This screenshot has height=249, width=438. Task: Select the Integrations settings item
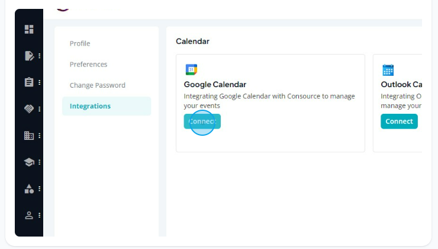tap(107, 106)
